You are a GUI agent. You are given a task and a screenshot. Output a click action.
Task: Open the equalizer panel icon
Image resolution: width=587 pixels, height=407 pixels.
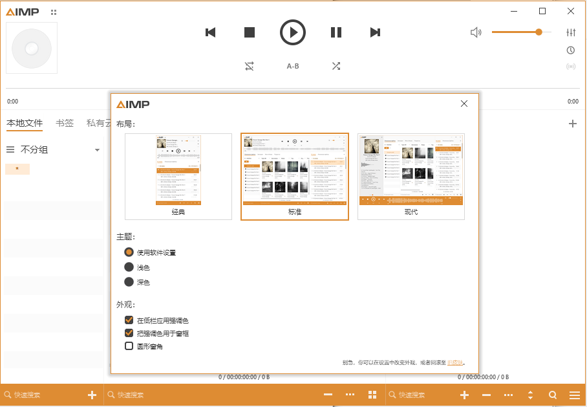[x=571, y=32]
